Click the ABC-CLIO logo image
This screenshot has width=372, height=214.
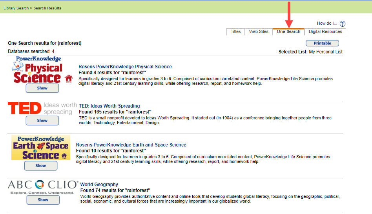(43, 187)
